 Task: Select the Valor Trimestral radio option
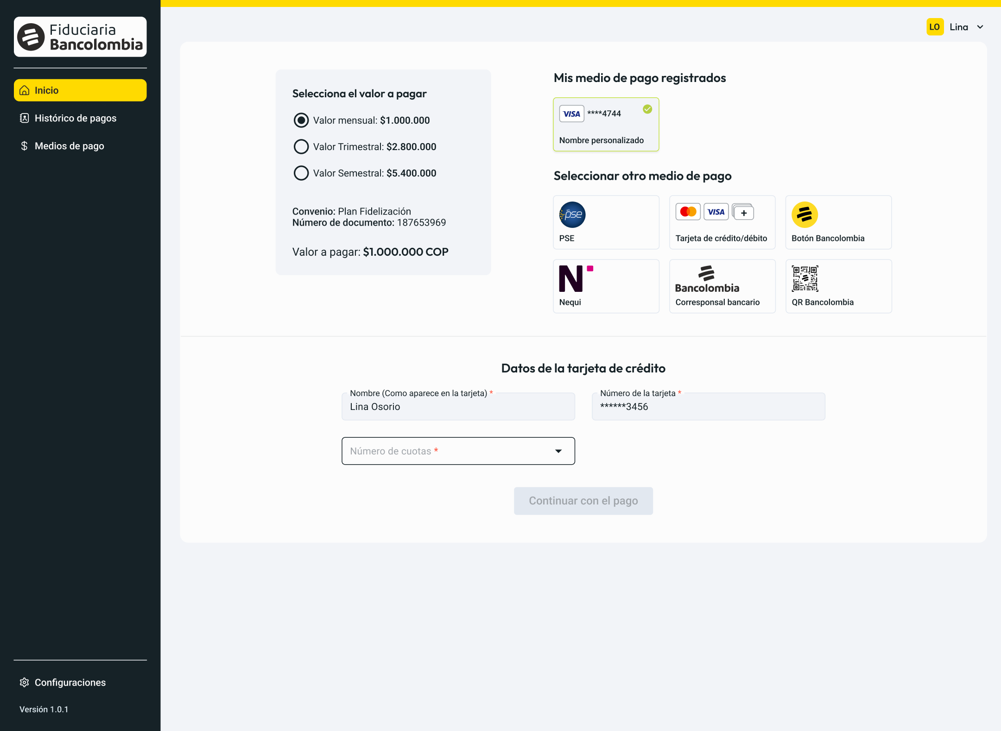301,147
